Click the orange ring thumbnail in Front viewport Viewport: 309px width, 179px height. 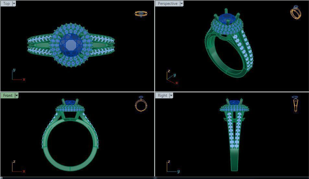(141, 104)
